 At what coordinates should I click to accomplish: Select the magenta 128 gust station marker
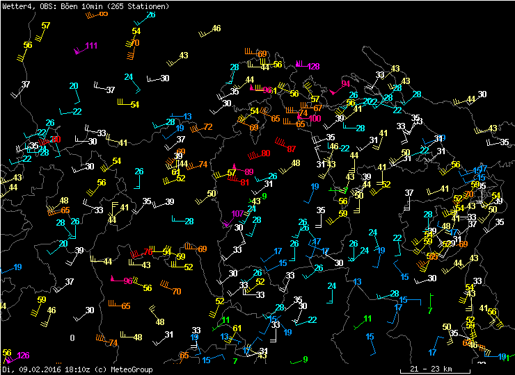click(x=300, y=65)
